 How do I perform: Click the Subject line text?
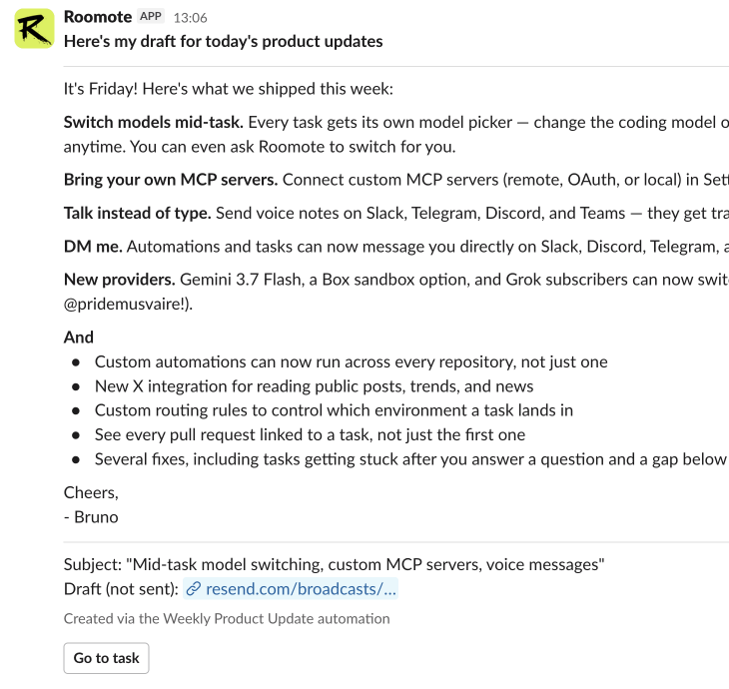point(335,564)
